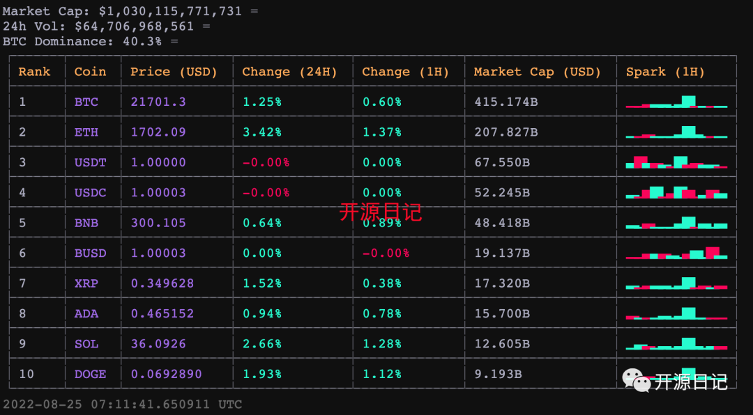Image resolution: width=753 pixels, height=415 pixels.
Task: Click the BTC sparkline chart
Action: [676, 102]
